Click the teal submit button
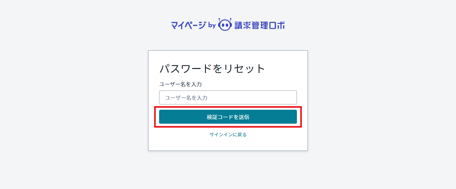Viewport: 456px width, 189px height. tap(228, 117)
